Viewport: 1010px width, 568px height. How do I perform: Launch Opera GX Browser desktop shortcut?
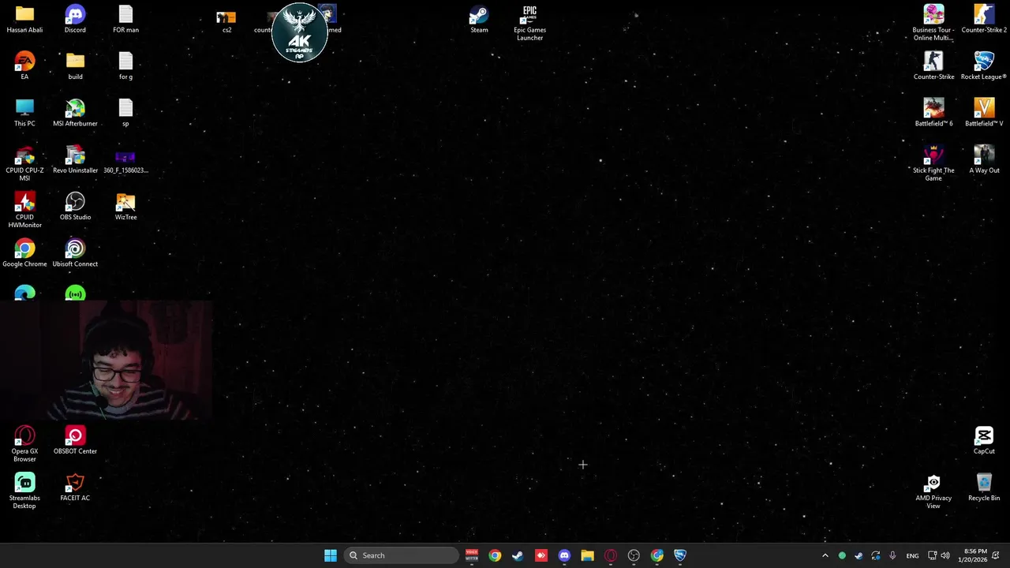tap(24, 444)
